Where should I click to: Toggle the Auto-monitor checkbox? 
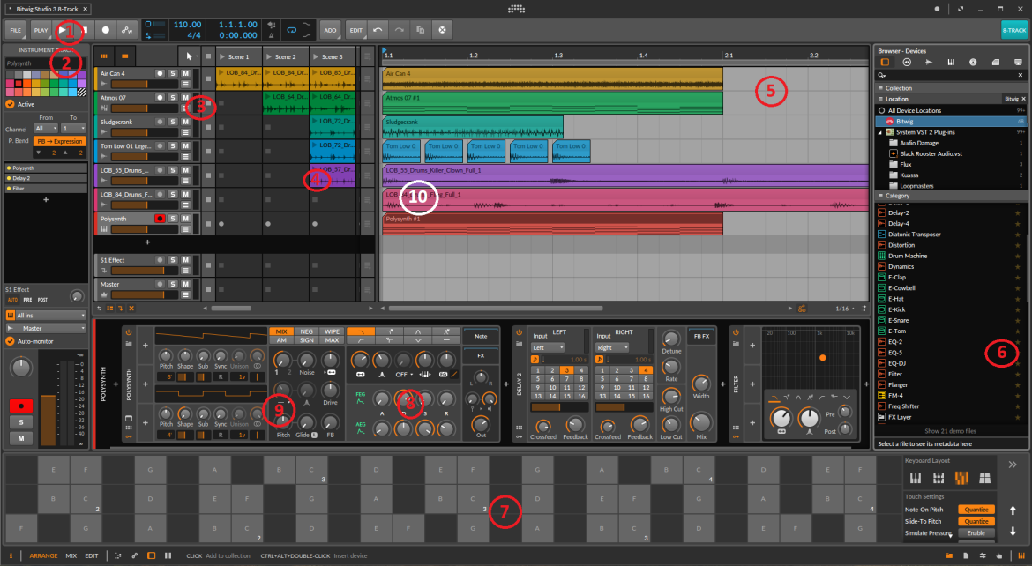click(10, 341)
